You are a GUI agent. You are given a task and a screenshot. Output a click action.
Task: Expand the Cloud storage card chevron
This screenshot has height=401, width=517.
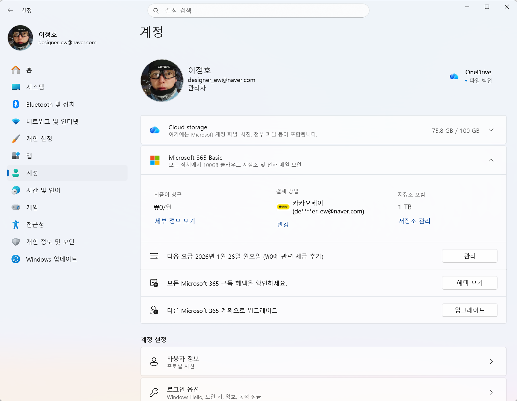point(491,130)
